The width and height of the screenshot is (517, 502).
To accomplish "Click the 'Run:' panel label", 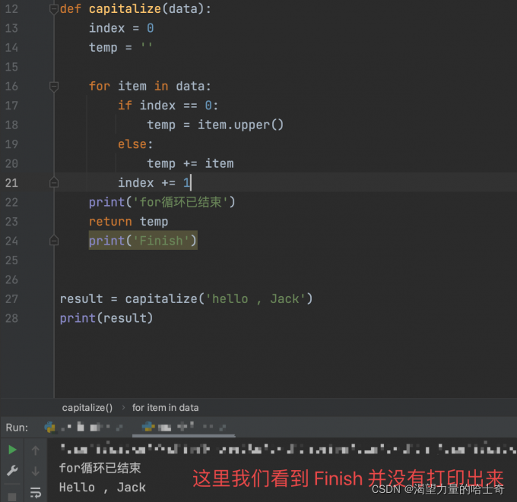I will click(x=17, y=428).
